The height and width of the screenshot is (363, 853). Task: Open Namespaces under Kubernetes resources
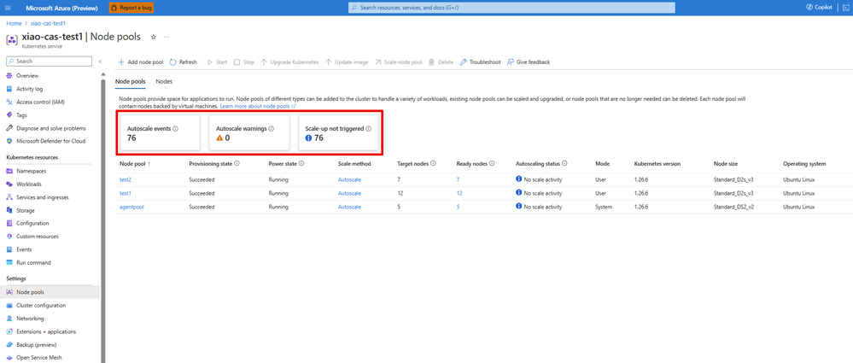tap(32, 171)
